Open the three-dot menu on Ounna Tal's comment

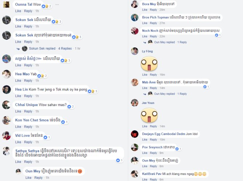coord(57,5)
